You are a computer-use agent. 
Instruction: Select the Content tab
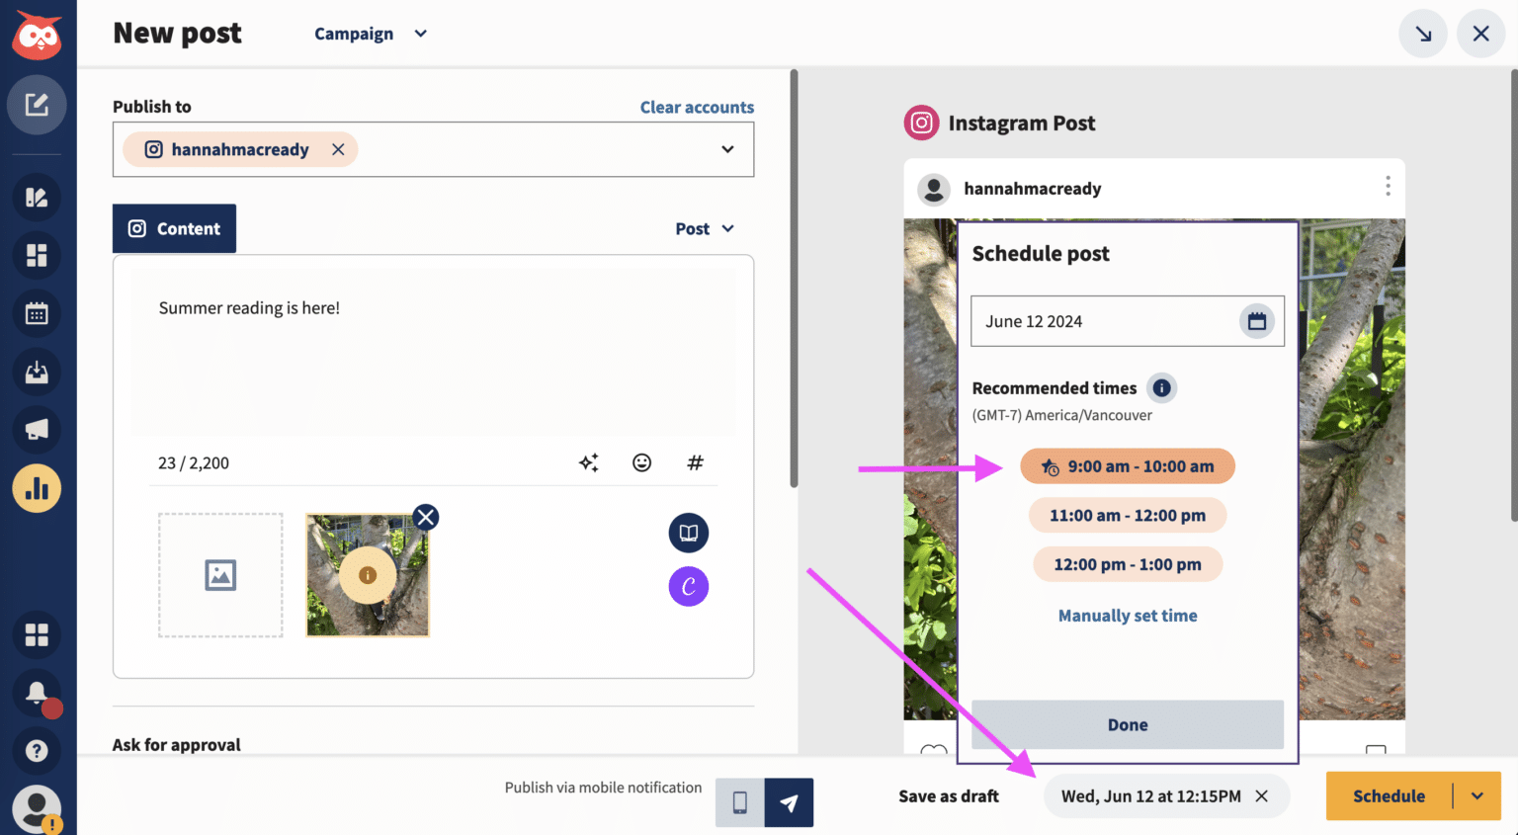pos(174,228)
